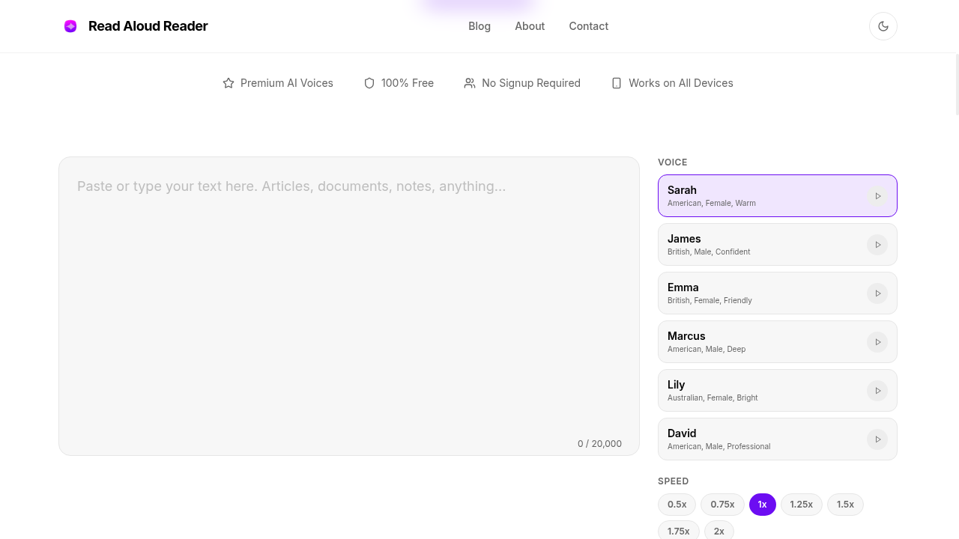
Task: Set playback speed to 0.5x
Action: click(677, 505)
